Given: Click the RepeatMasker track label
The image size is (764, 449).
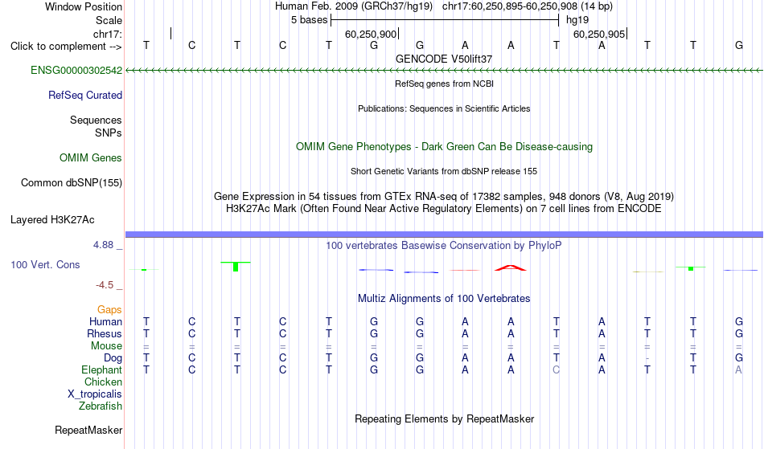Looking at the screenshot, I should [88, 431].
